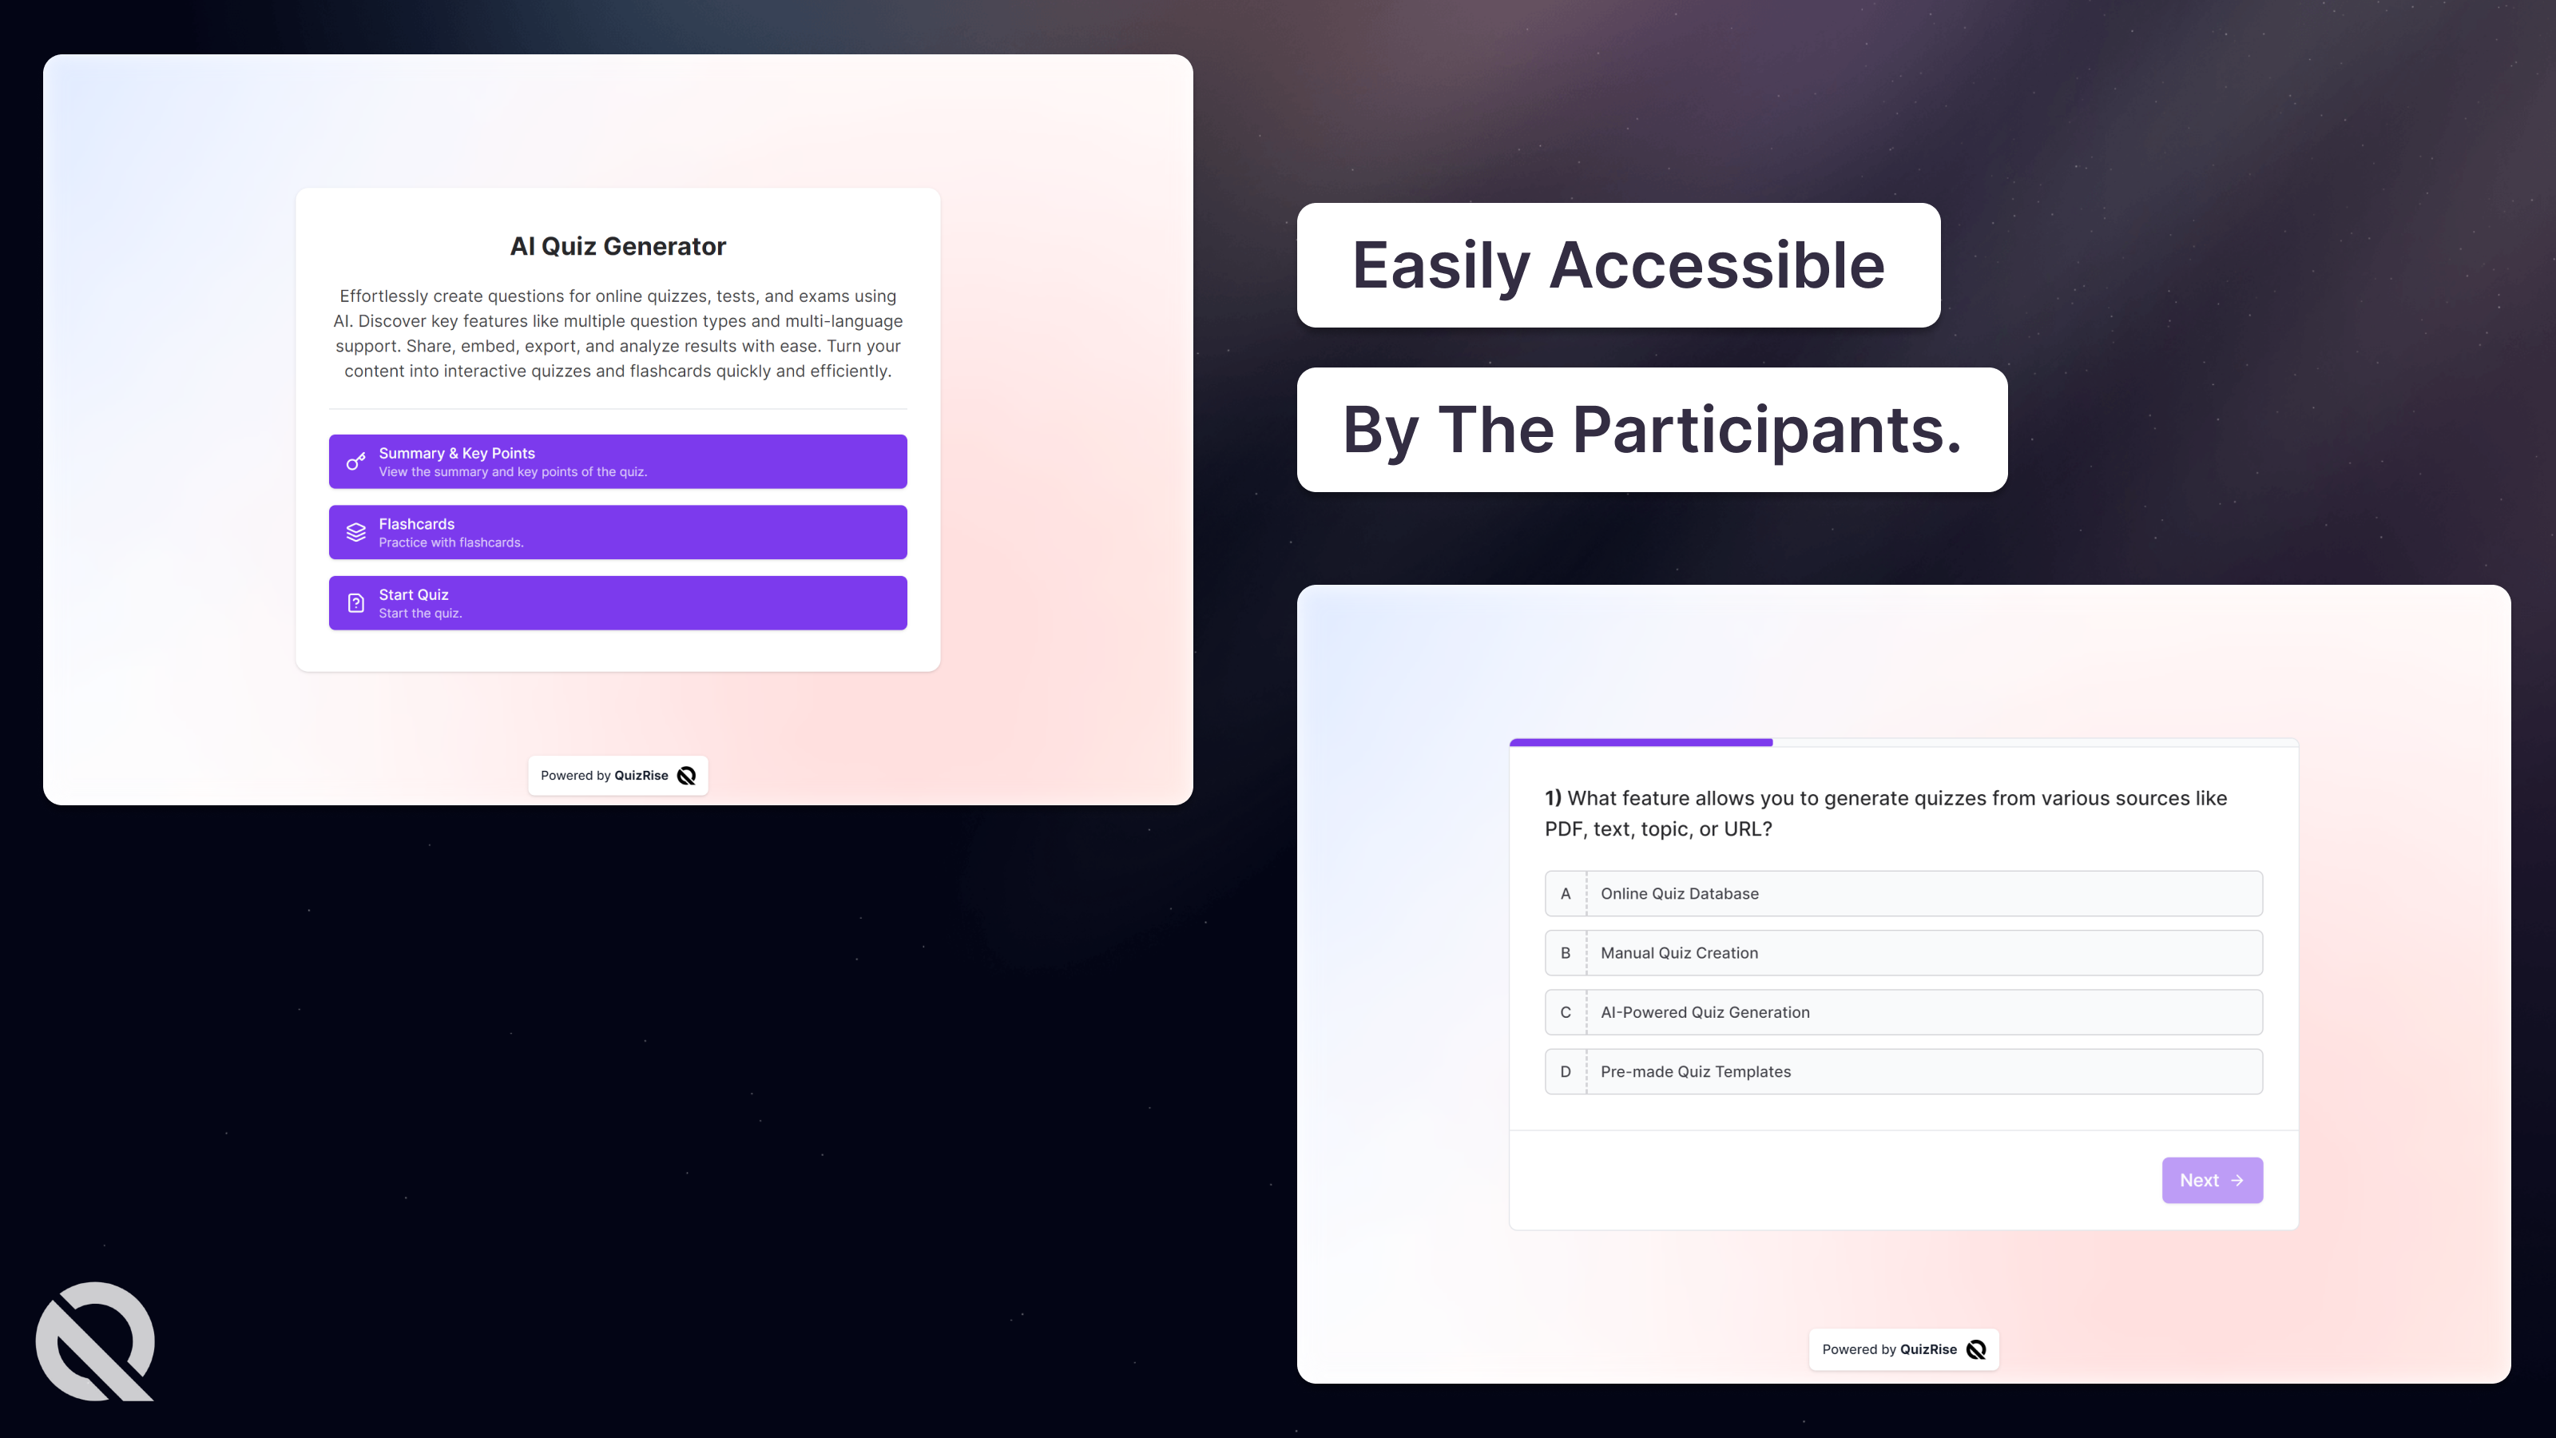Screen dimensions: 2556x1438
Task: Select answer option A Online Quiz Database
Action: (1903, 892)
